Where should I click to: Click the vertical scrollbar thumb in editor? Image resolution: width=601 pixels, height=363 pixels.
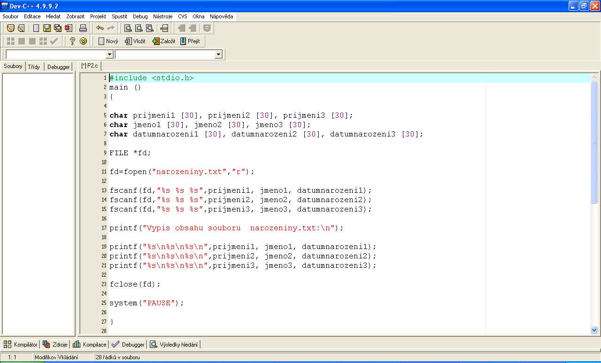(x=594, y=142)
